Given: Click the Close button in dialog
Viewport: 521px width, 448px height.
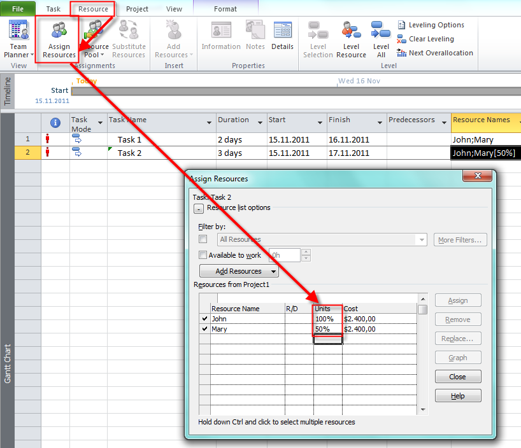Looking at the screenshot, I should point(457,377).
